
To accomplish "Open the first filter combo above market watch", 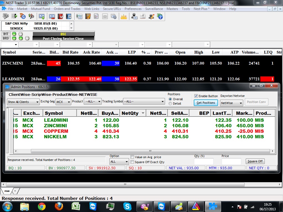I will [x=9, y=44].
